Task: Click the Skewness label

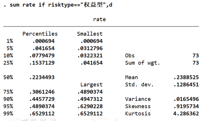Action: 138,106
